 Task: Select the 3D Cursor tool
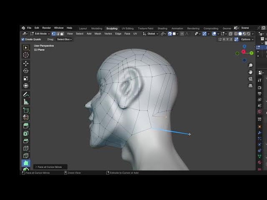point(26,55)
